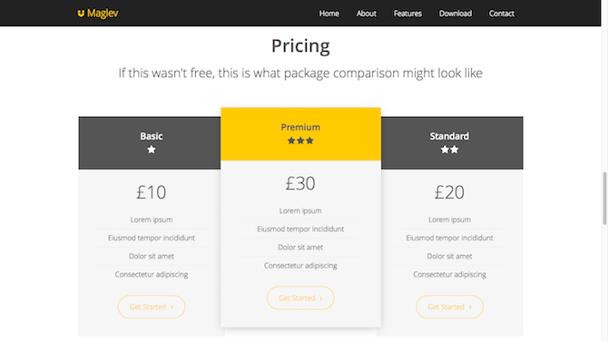Click the middle star under Premium
This screenshot has width=608, height=342.
click(x=300, y=141)
